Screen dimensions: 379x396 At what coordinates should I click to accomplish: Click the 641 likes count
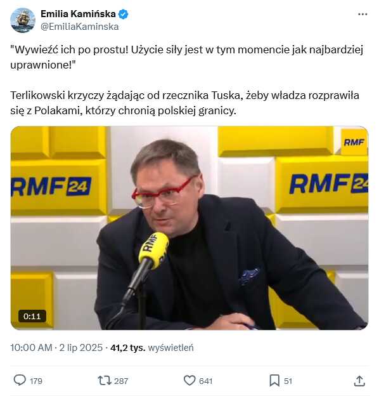tap(206, 381)
